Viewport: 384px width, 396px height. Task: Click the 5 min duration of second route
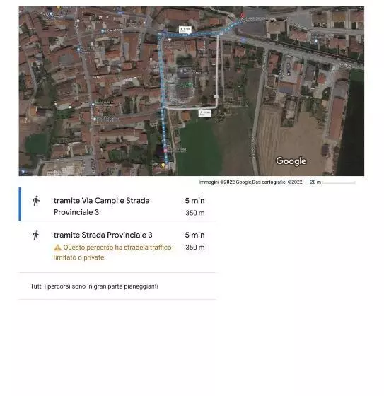194,235
